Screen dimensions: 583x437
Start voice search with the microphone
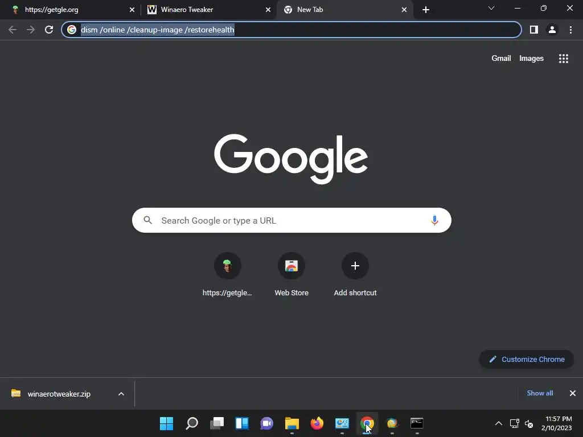point(434,220)
